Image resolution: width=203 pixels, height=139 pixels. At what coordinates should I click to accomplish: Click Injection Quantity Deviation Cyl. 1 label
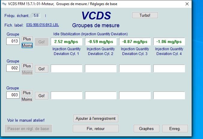pos(66,51)
